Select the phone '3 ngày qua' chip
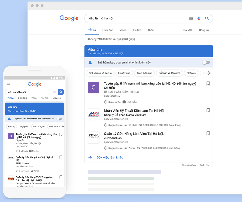Viewport: 242px width, 202px height. (24, 126)
